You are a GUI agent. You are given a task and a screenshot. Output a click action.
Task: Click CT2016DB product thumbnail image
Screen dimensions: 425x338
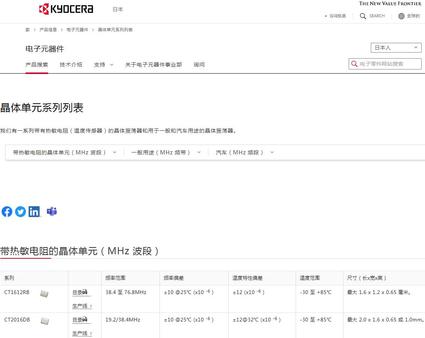[x=45, y=321]
